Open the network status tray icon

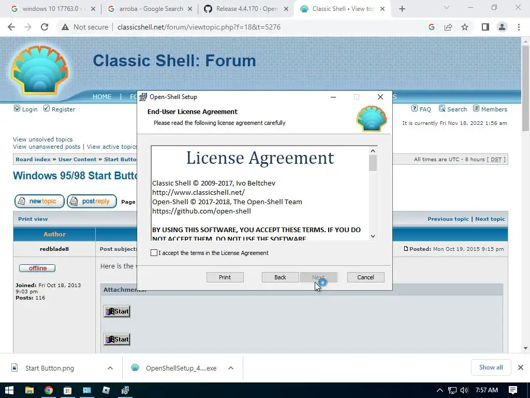[452, 390]
